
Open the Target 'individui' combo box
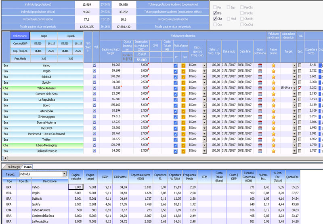coord(64,174)
